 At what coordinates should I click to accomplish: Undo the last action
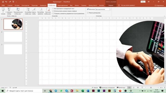(x=6, y=2)
